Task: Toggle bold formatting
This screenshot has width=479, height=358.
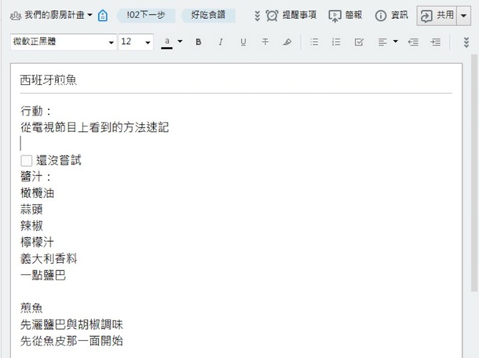Action: 198,42
